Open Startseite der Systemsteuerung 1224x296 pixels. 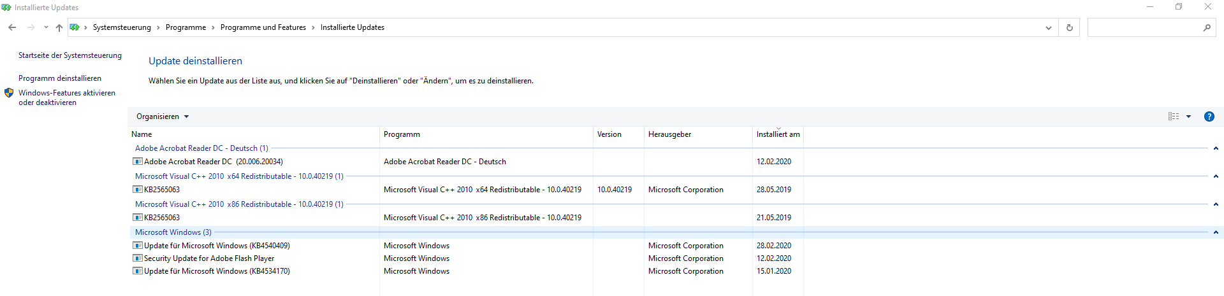tap(70, 55)
